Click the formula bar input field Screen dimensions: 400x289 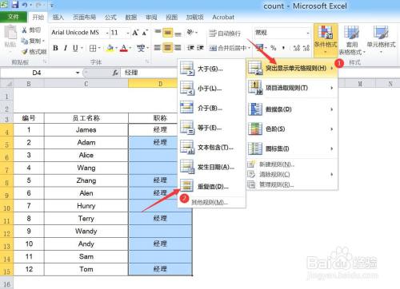tap(150, 73)
